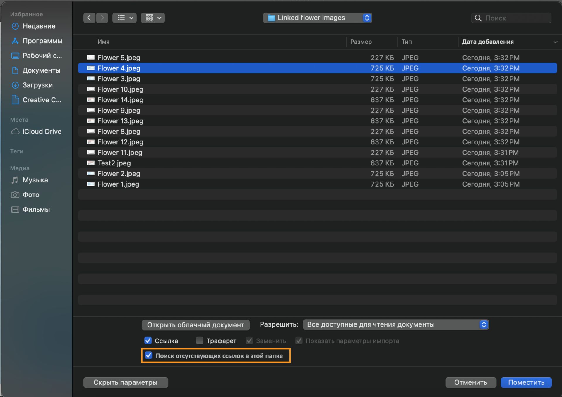Select iCloud Drive in the sidebar
The image size is (562, 397).
pyautogui.click(x=42, y=132)
